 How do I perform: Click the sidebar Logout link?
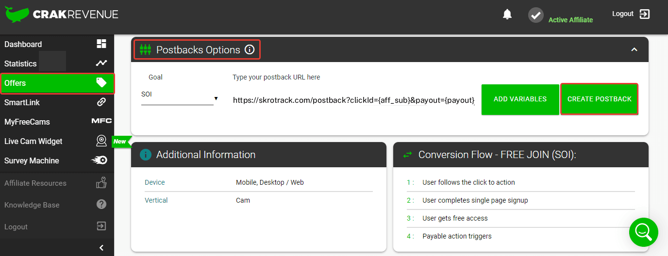click(x=16, y=226)
